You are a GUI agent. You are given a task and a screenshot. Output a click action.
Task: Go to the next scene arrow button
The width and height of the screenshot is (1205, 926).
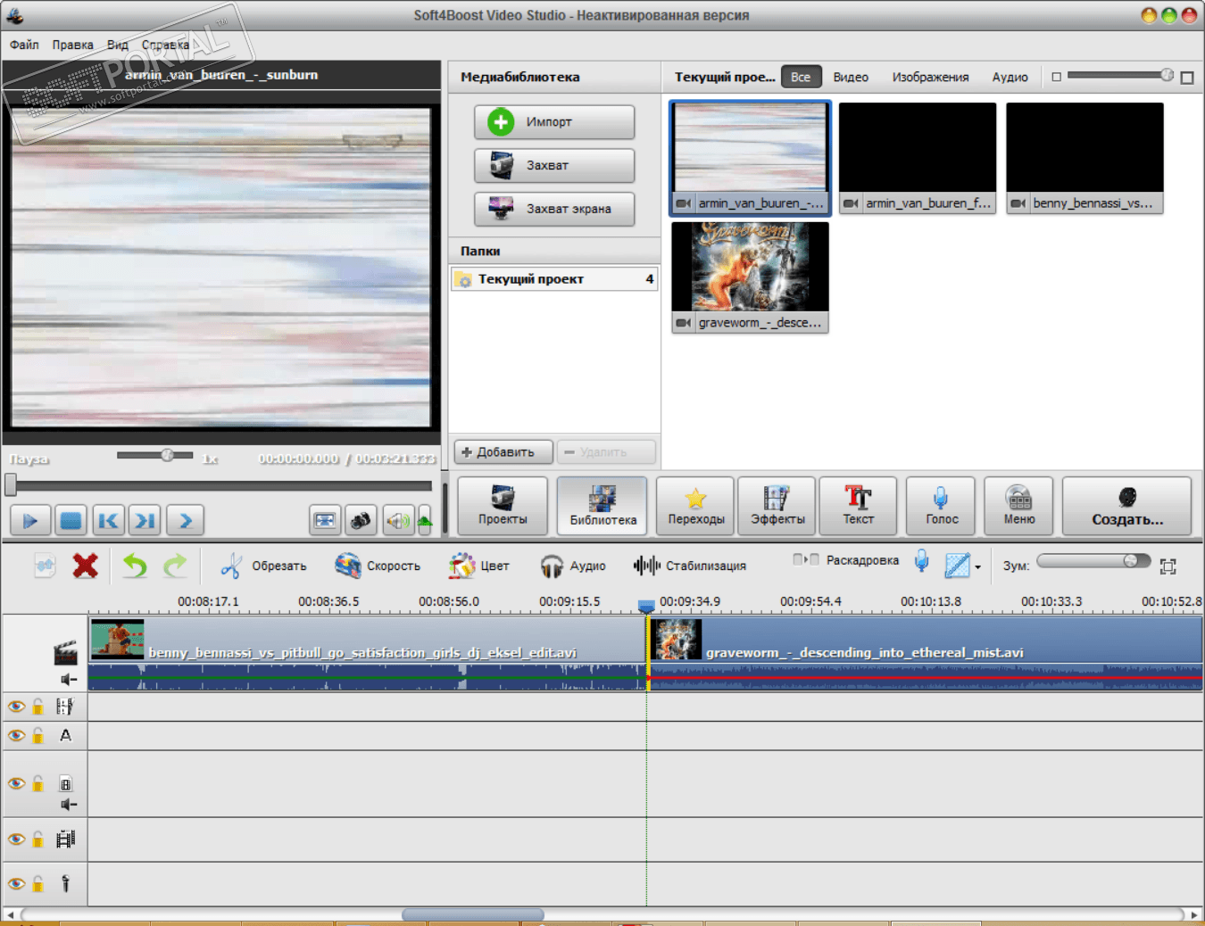[186, 520]
